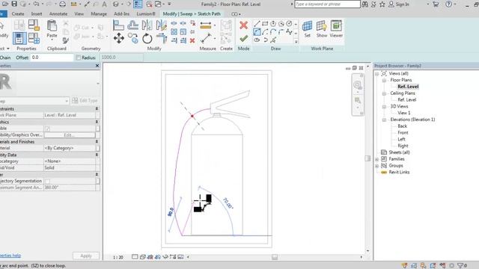Viewport: 479px width, 269px height.
Task: Select the Offset tool in Modify panel
Action: [132, 25]
